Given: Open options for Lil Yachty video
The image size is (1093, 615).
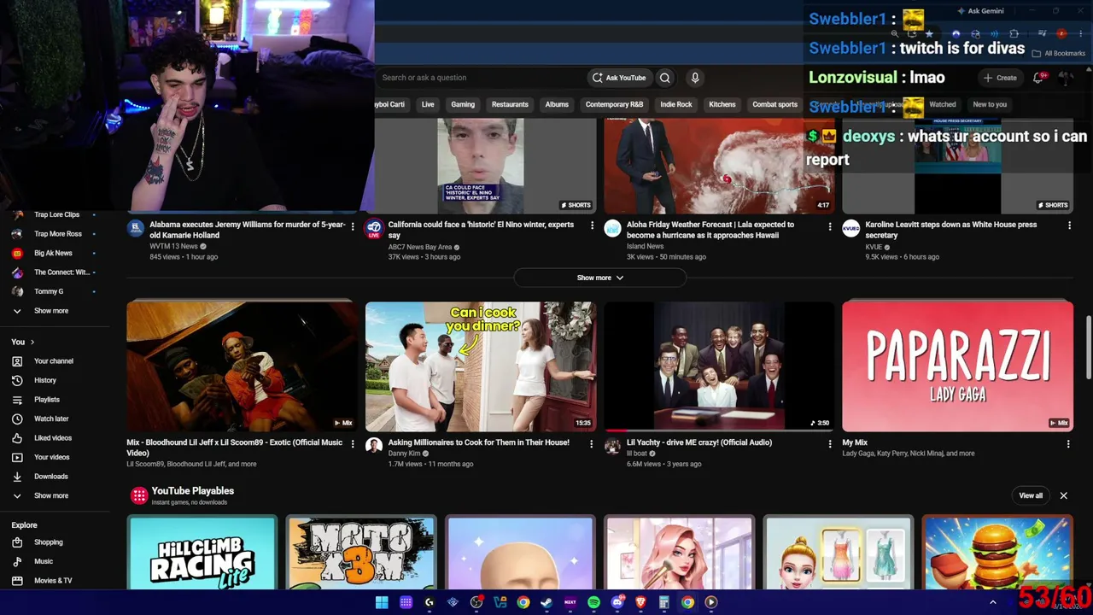Looking at the screenshot, I should (x=829, y=443).
